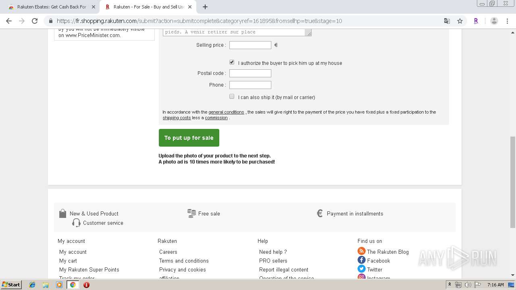Select the Rakuten For Sale tab

(148, 7)
